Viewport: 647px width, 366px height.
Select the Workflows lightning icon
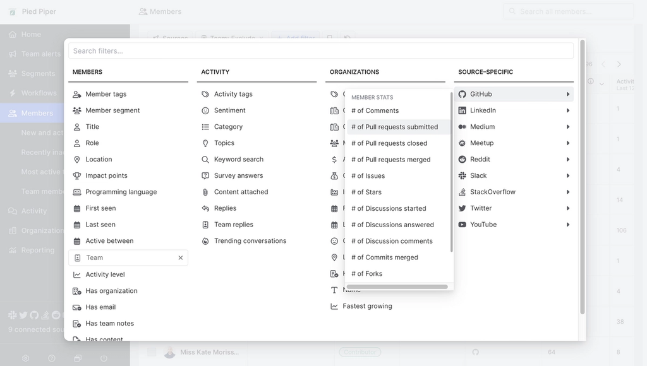[13, 93]
